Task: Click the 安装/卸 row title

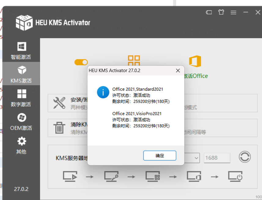Action: [x=79, y=100]
